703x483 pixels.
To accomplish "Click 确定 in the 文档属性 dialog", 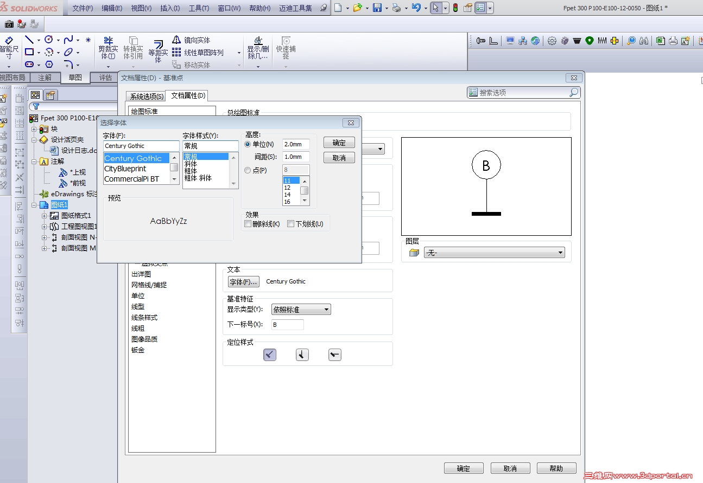I will tap(464, 468).
